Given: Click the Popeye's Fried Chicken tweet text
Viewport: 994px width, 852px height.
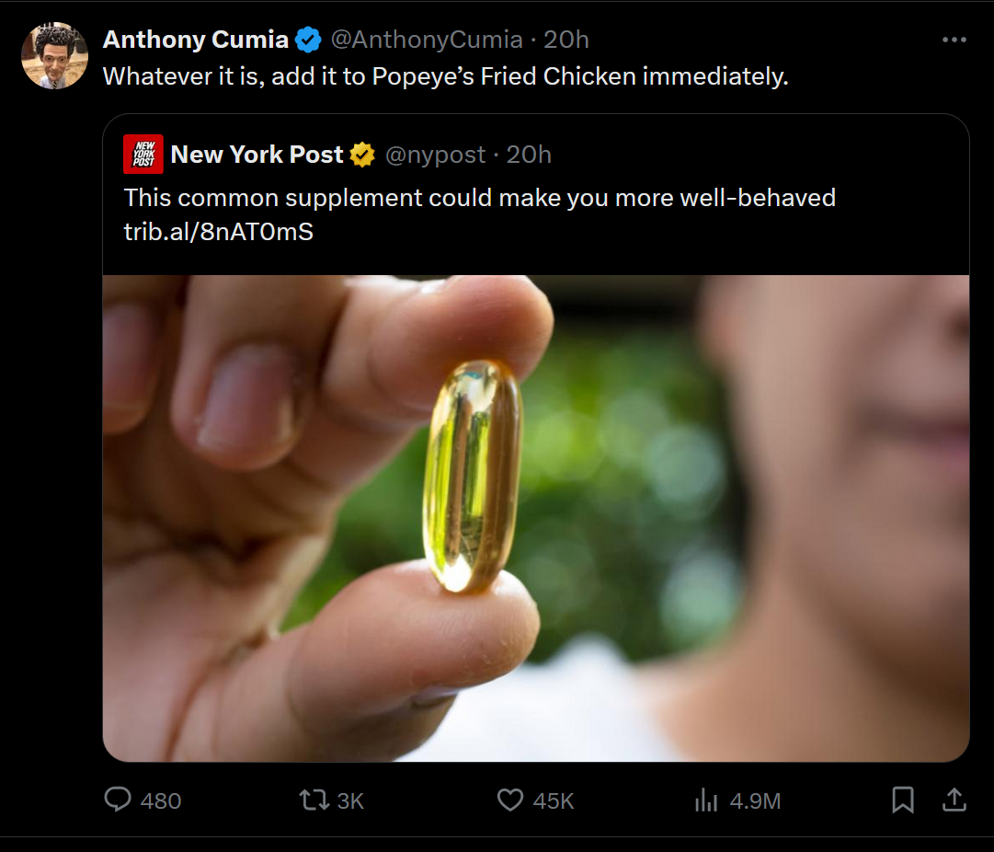Looking at the screenshot, I should tap(445, 76).
